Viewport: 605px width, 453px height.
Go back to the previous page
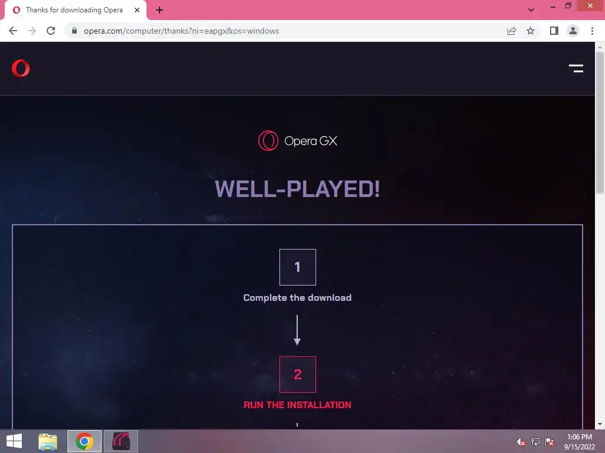point(13,31)
